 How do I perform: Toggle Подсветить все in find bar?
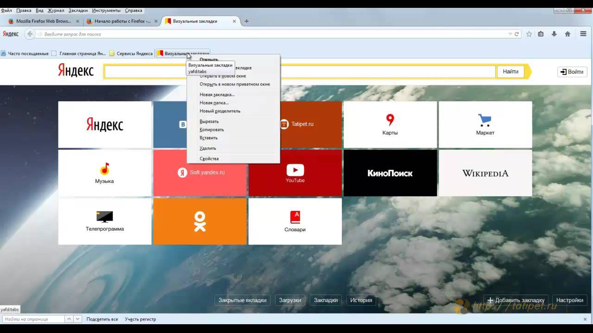[x=102, y=319]
